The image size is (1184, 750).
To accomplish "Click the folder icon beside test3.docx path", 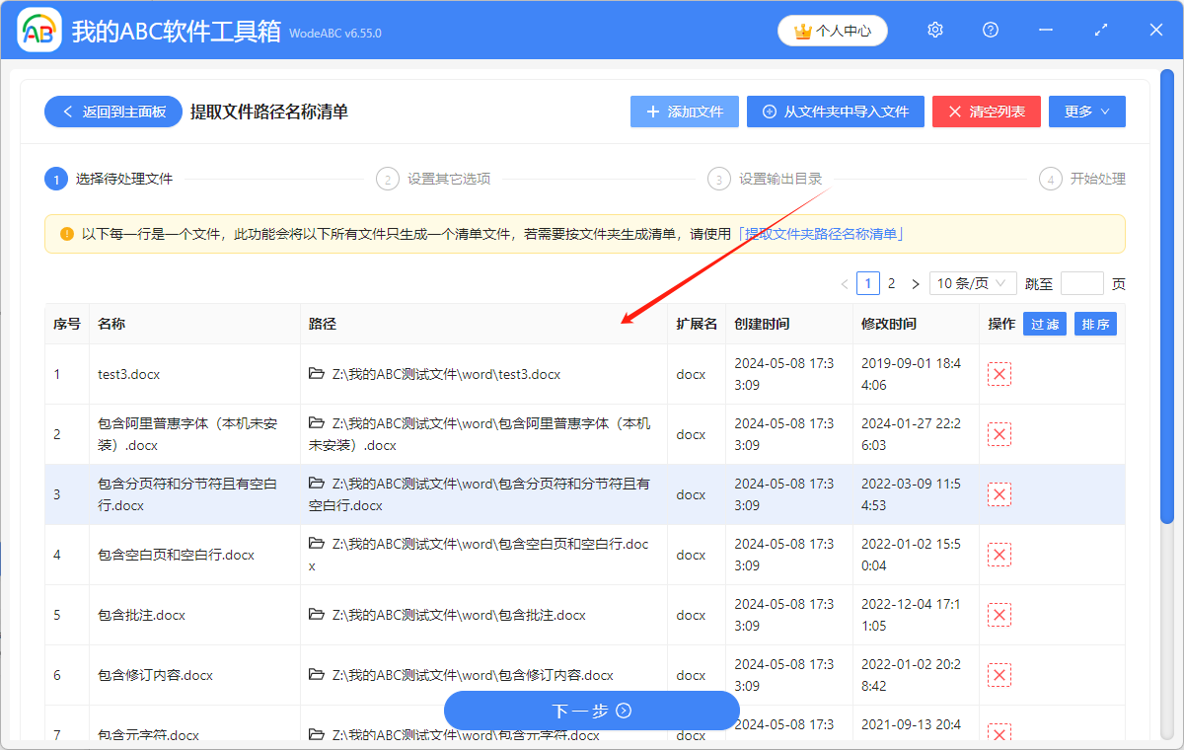I will (317, 374).
